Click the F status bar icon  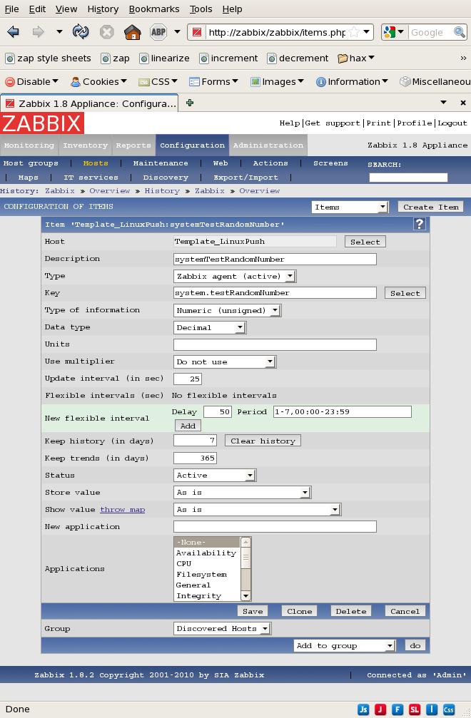click(x=397, y=709)
